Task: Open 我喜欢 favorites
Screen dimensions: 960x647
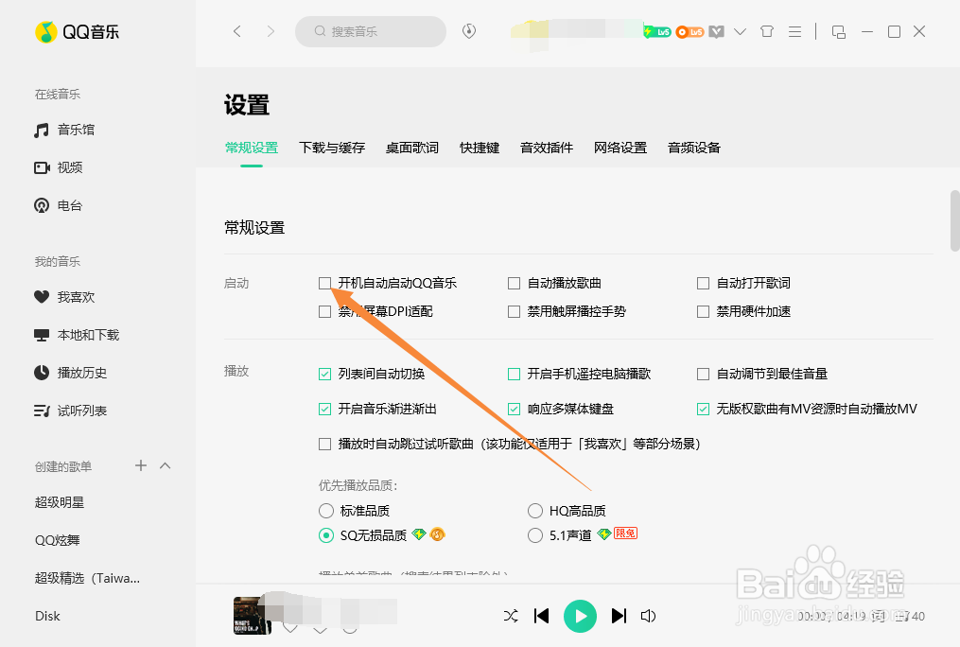Action: (x=64, y=297)
